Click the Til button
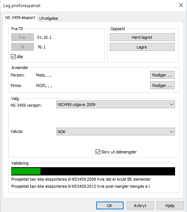 point(22,47)
